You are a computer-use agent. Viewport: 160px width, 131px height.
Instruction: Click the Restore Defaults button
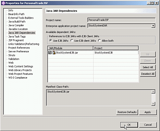click(x=127, y=112)
